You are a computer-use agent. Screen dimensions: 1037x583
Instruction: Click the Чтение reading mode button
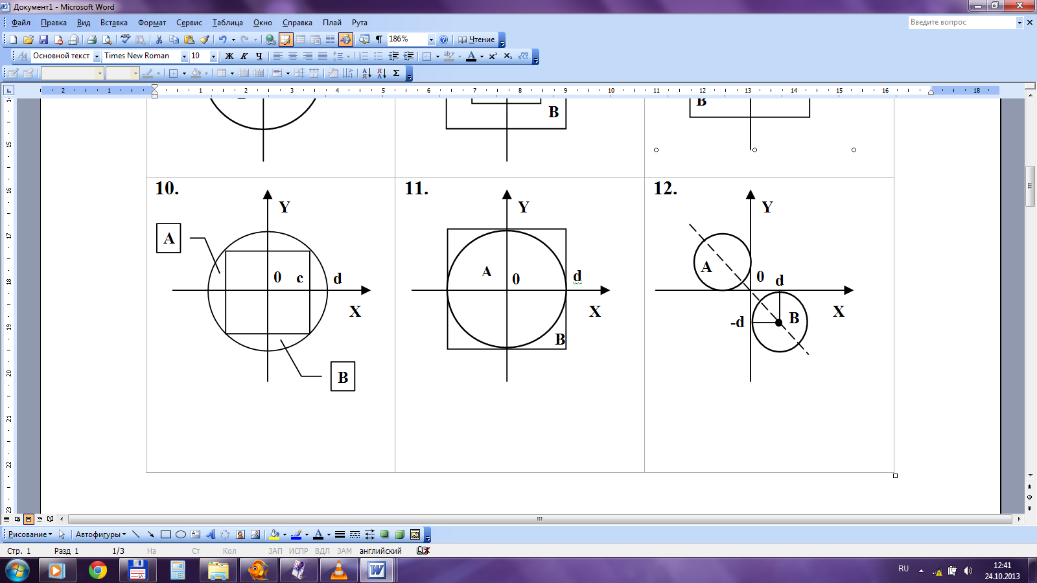pos(476,40)
